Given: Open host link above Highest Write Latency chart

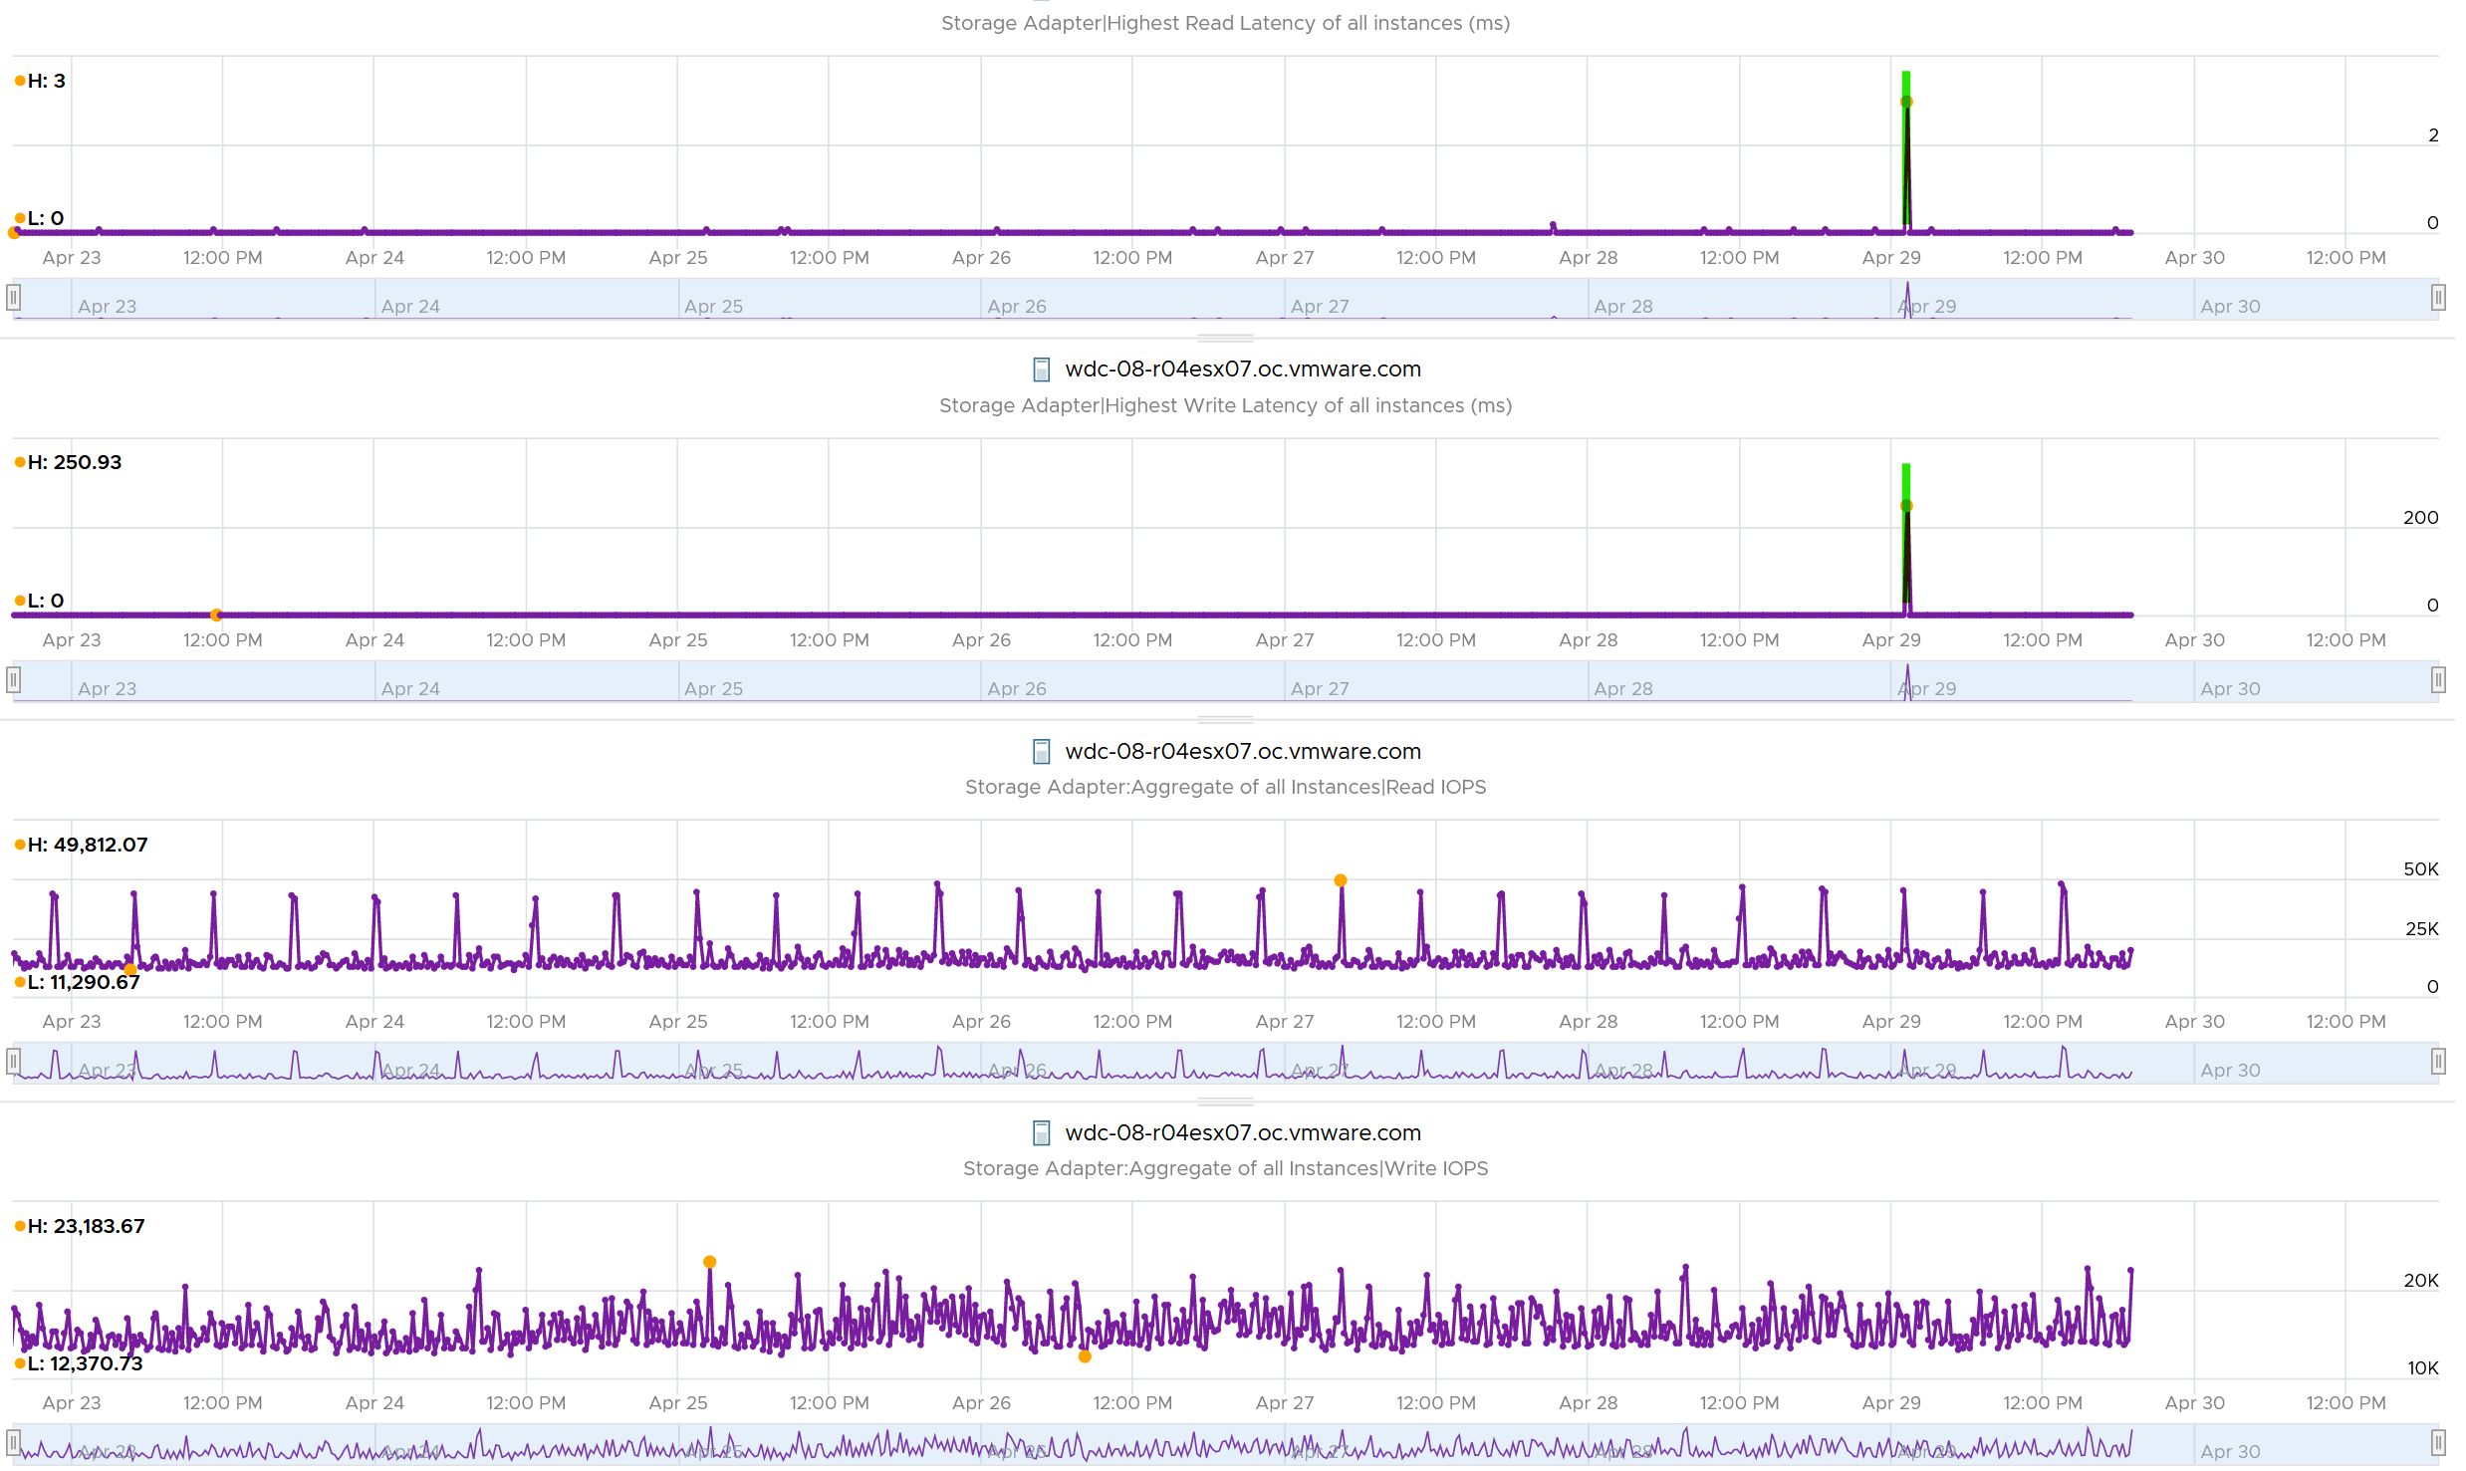Looking at the screenshot, I should pos(1242,369).
